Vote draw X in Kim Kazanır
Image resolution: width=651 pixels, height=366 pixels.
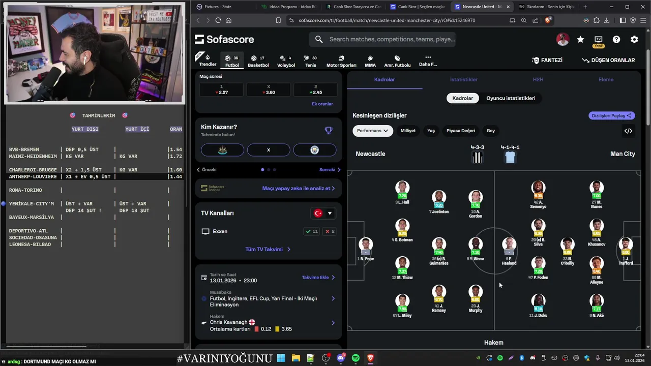[269, 150]
